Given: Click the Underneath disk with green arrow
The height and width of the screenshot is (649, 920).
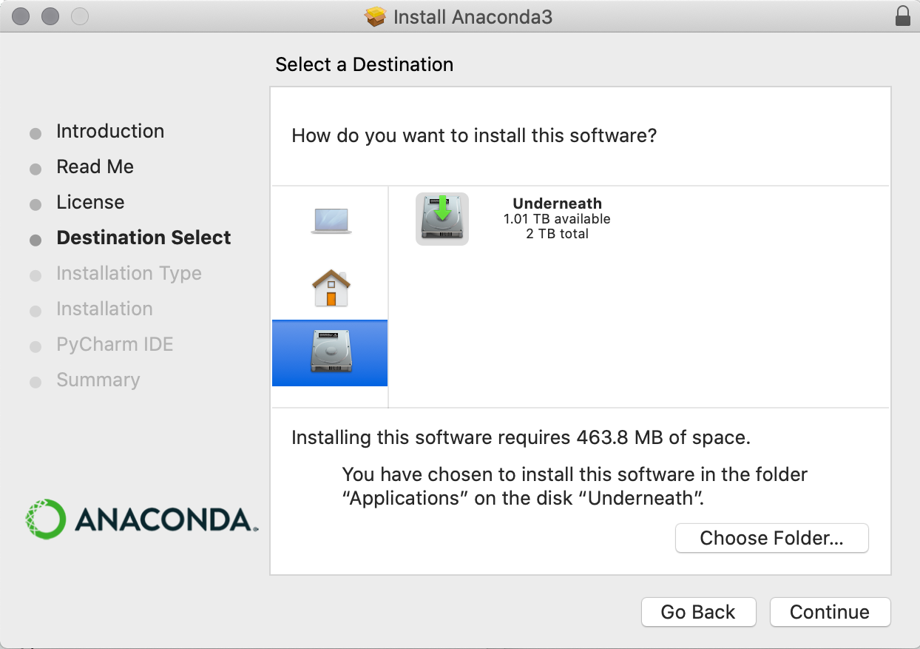Looking at the screenshot, I should tap(442, 218).
